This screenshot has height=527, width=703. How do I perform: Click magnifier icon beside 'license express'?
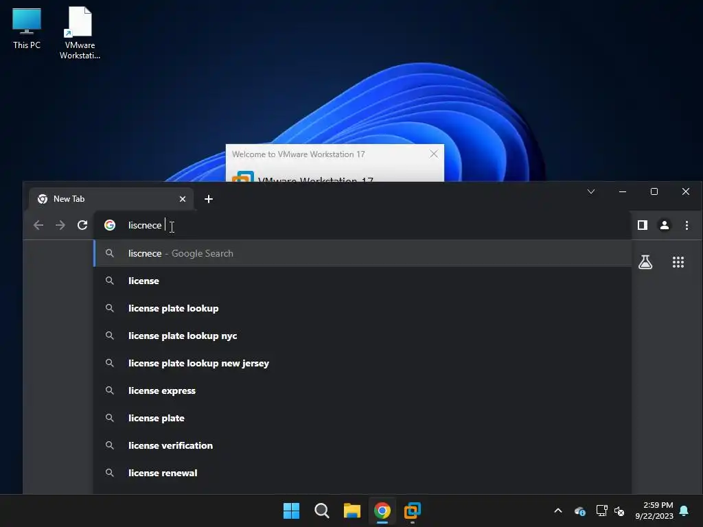pos(109,390)
